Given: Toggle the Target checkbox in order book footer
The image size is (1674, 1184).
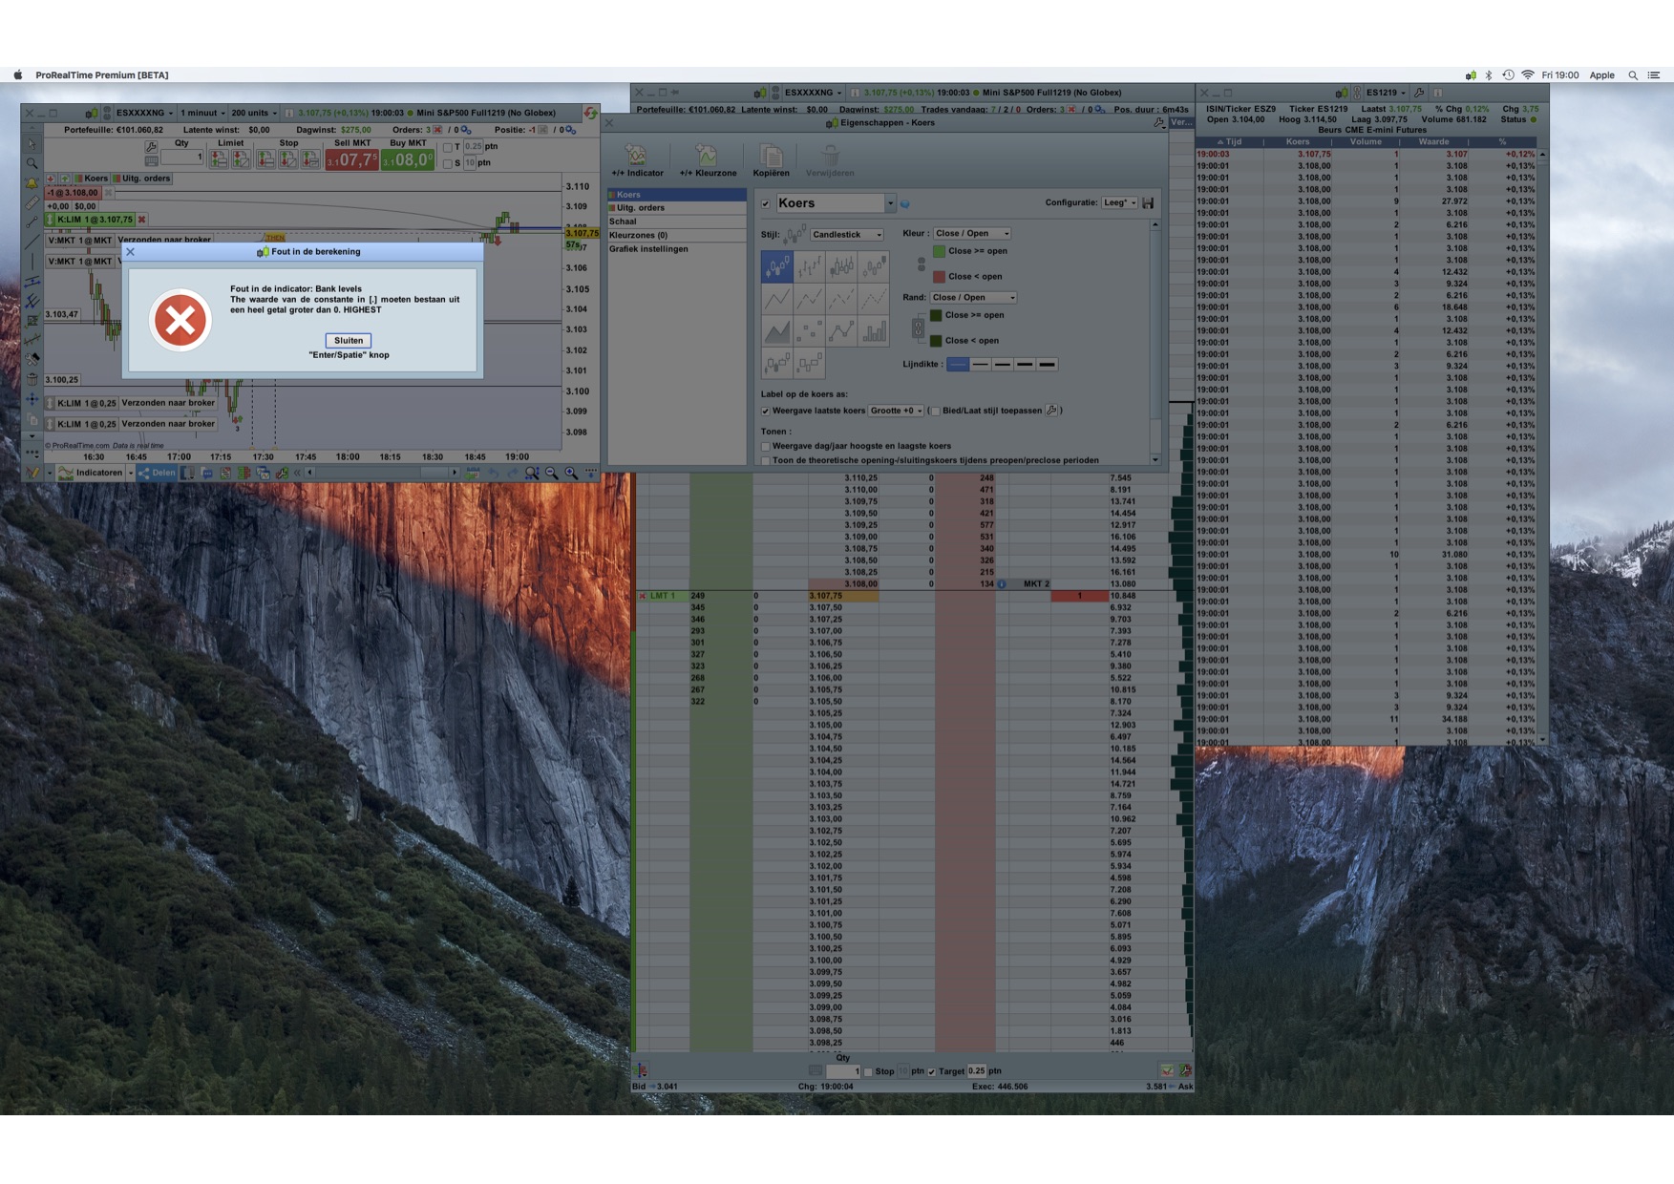Looking at the screenshot, I should pos(932,1071).
